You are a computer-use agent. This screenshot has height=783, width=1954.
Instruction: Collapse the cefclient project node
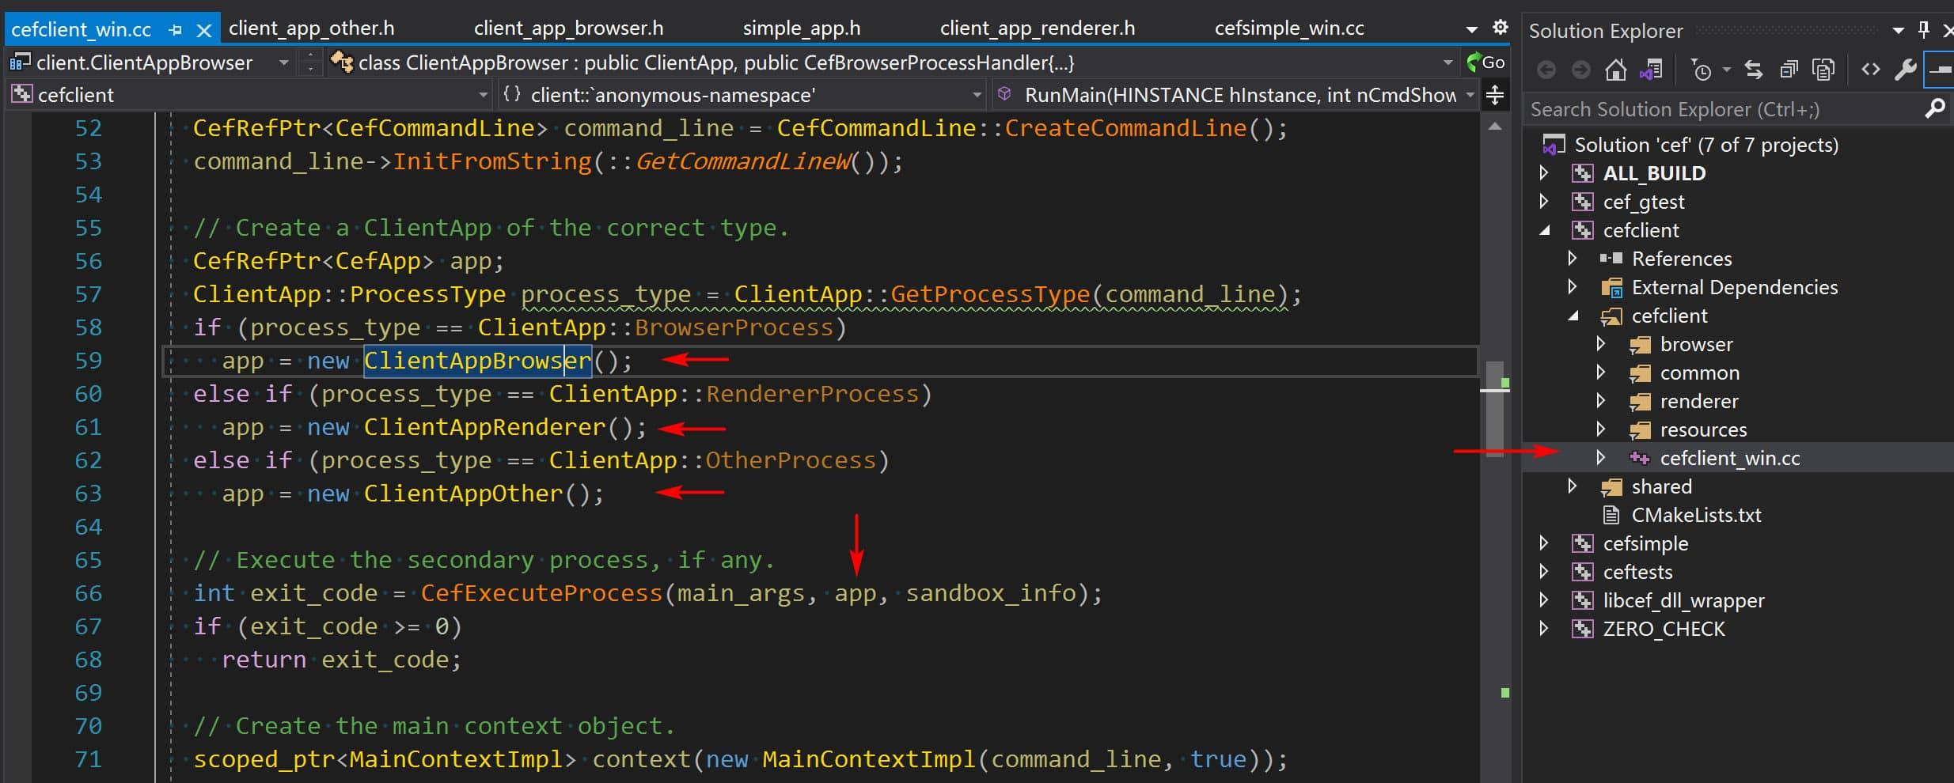point(1544,230)
